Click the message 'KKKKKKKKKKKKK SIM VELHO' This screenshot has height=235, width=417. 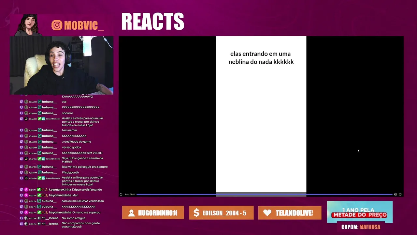click(82, 153)
